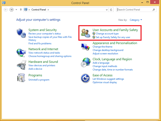Click Change desktop background

click(x=108, y=50)
